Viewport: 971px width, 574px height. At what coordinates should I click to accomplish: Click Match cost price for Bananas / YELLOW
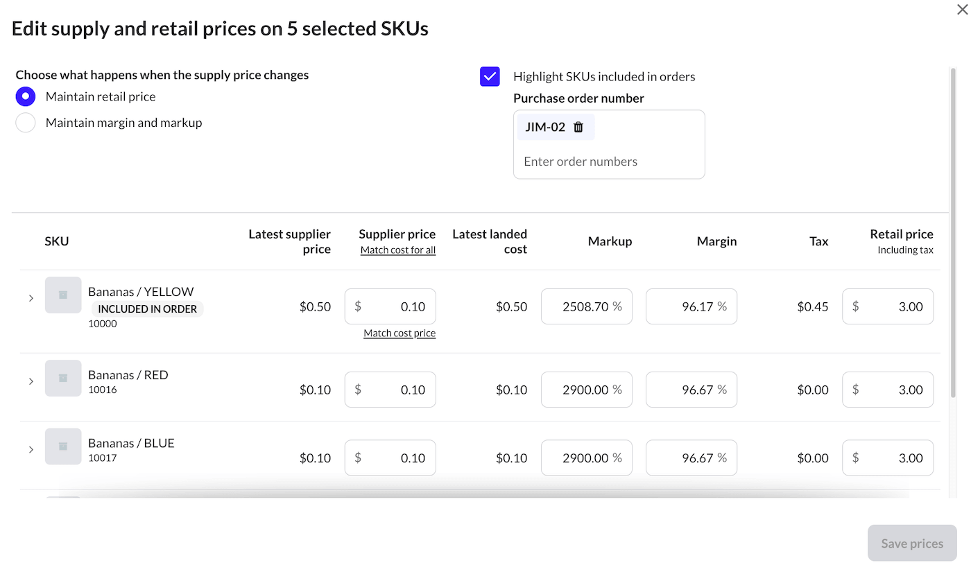399,333
